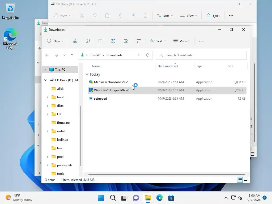The image size is (272, 204).
Task: Select isolinux folder in tree
Action: tap(60, 140)
